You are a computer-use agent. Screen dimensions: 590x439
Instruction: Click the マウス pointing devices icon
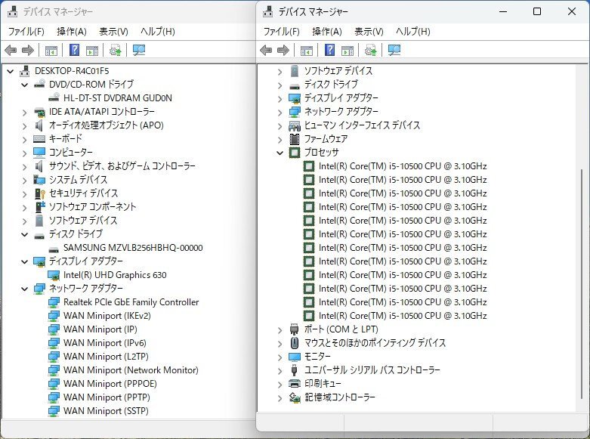(295, 343)
